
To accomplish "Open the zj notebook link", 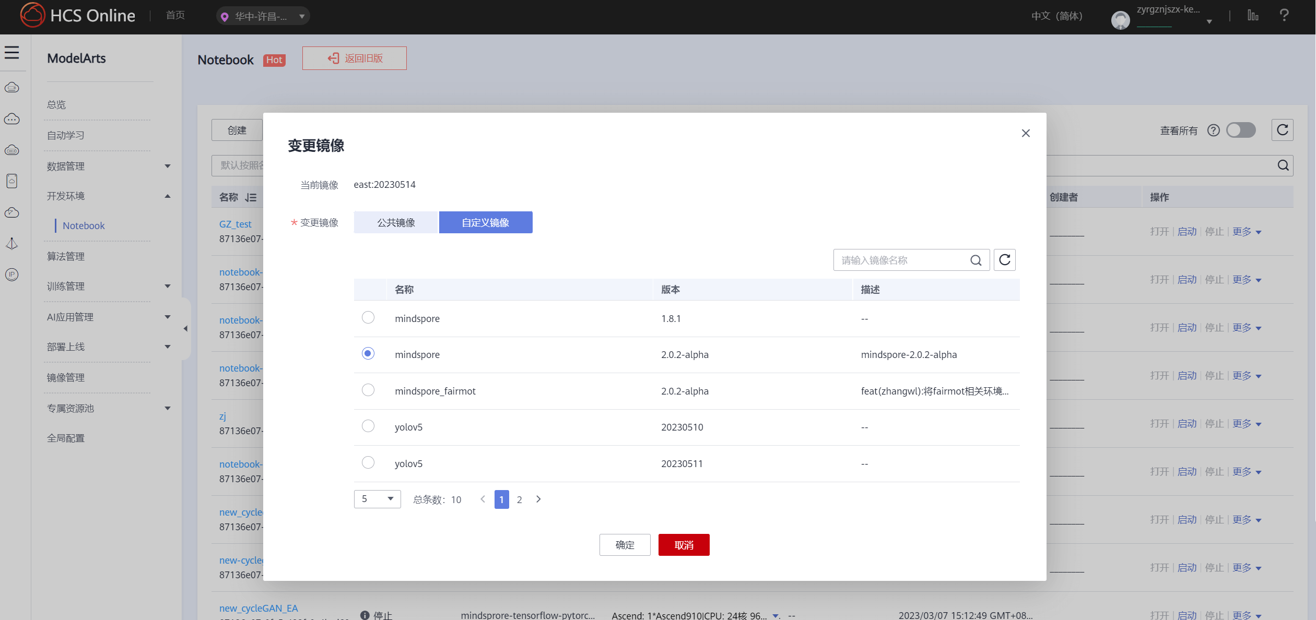I will (222, 416).
